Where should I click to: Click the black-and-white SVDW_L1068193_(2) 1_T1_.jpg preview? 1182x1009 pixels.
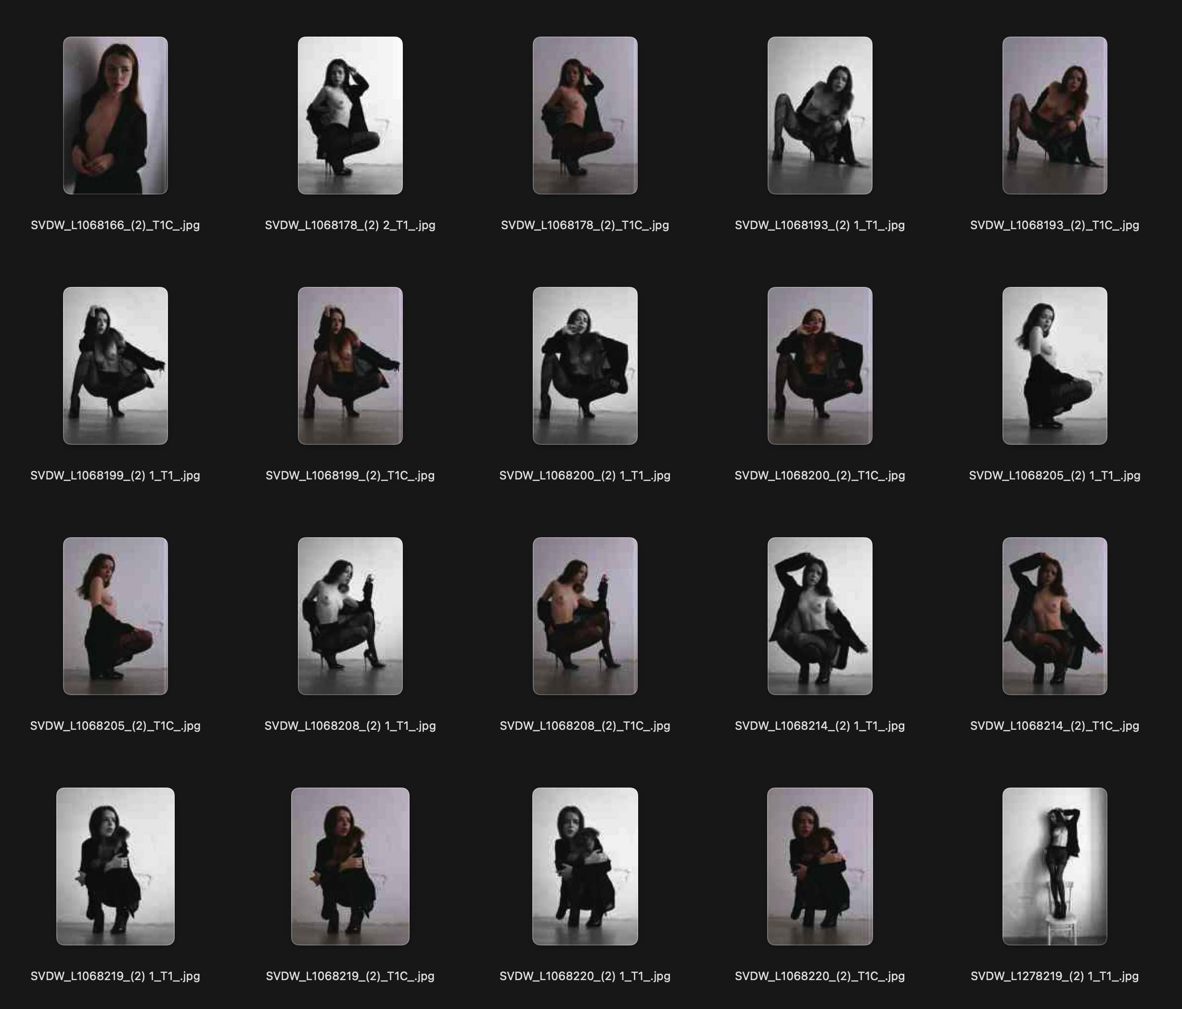(x=821, y=114)
